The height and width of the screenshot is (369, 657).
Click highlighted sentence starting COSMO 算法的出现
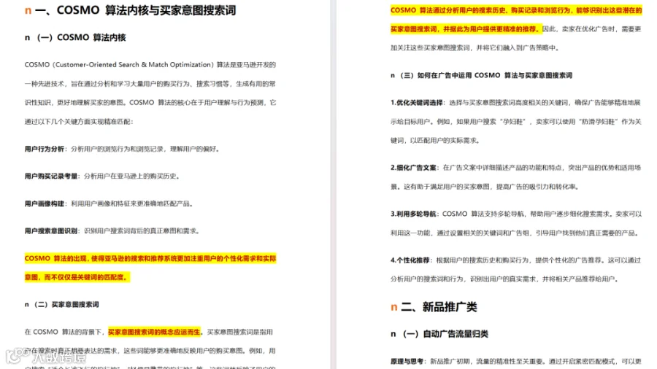tap(150, 268)
